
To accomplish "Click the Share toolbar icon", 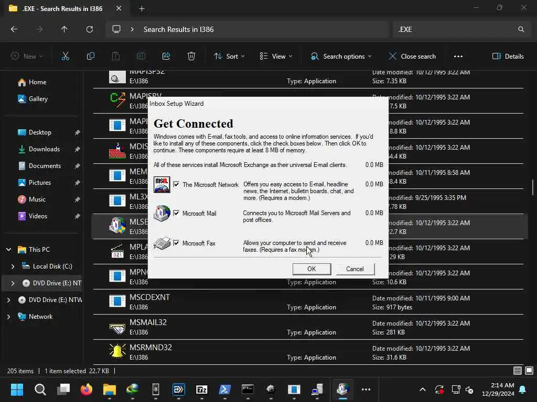I will click(x=166, y=57).
